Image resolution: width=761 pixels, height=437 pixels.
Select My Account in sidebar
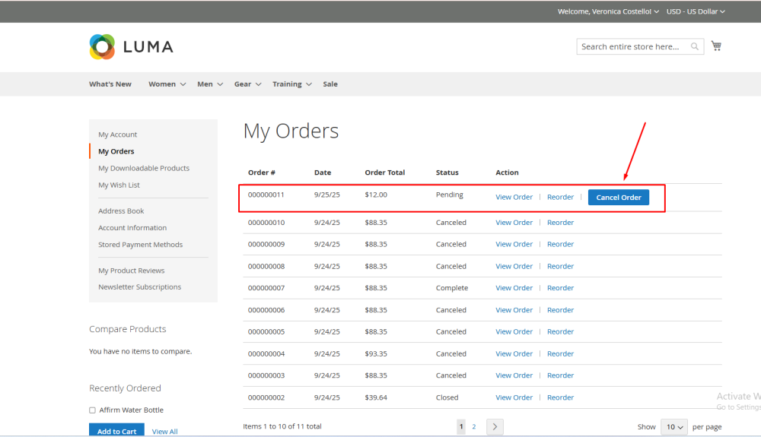tap(117, 135)
